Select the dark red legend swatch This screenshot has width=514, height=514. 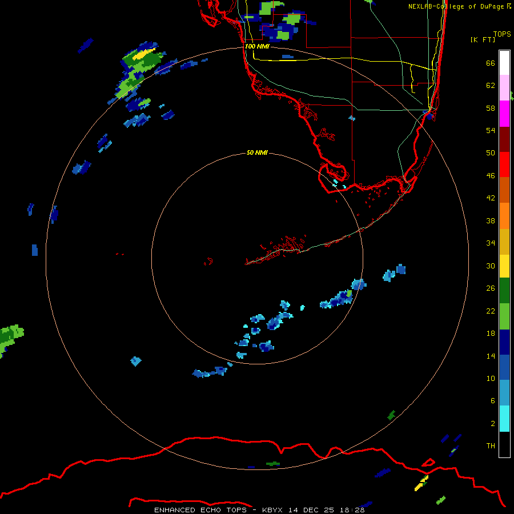[x=504, y=139]
